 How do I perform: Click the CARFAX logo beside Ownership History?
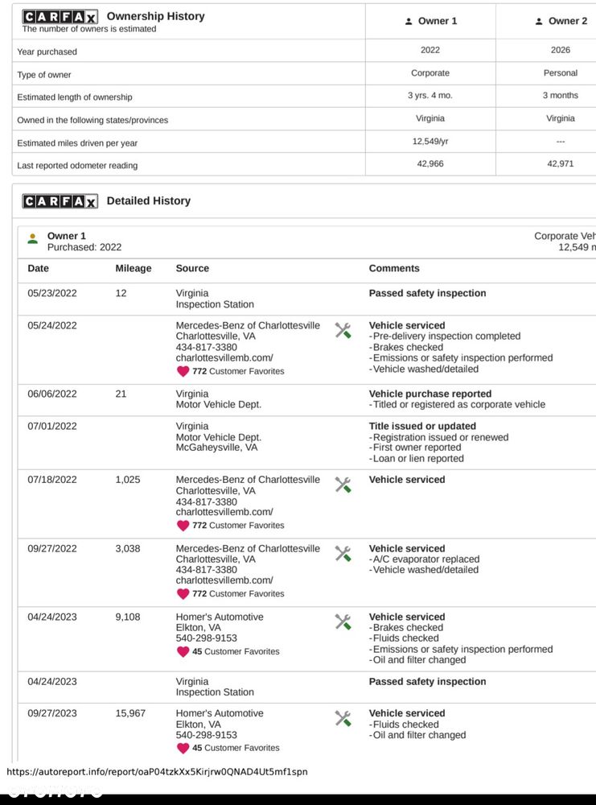click(x=60, y=17)
